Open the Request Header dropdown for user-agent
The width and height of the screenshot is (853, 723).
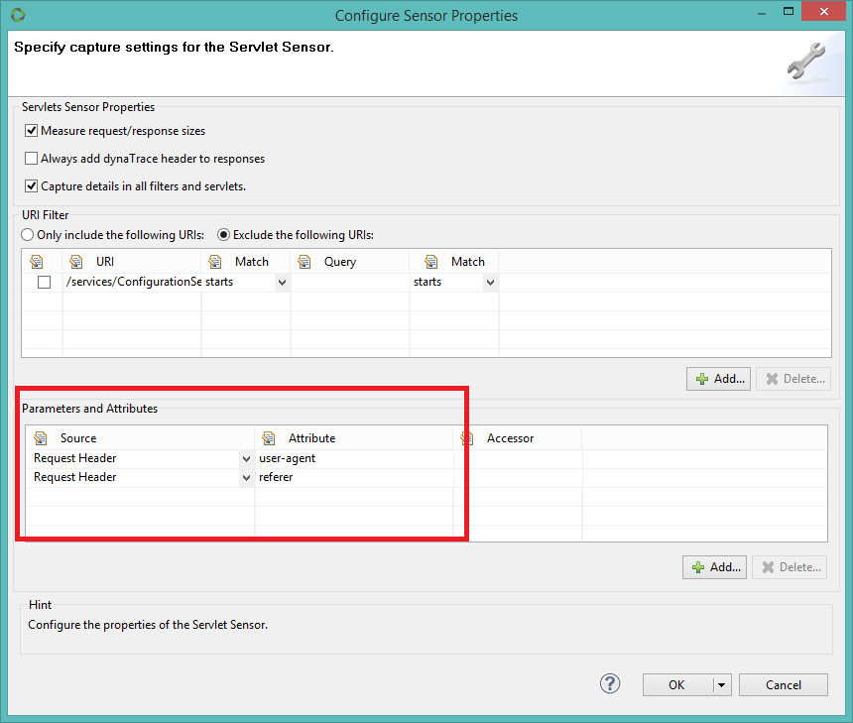(x=244, y=457)
